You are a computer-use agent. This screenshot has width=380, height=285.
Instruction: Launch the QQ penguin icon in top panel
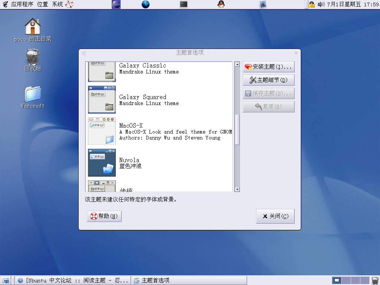(x=221, y=4)
